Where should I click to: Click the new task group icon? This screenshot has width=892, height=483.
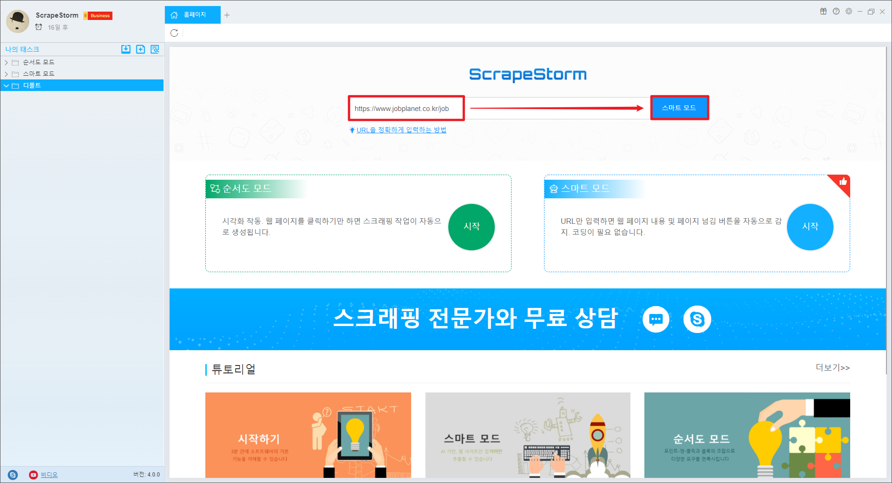[x=140, y=49]
